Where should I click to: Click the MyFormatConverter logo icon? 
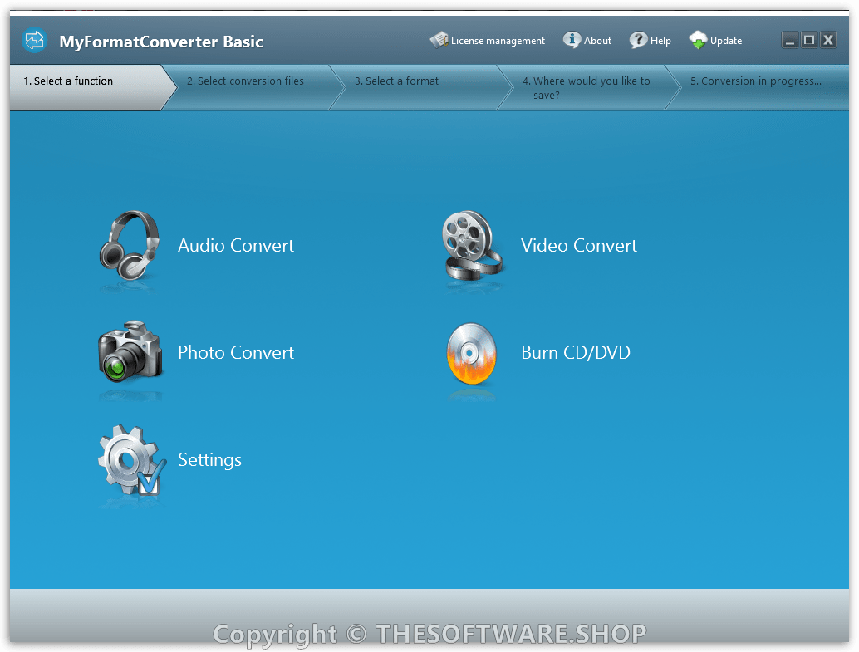coord(35,41)
